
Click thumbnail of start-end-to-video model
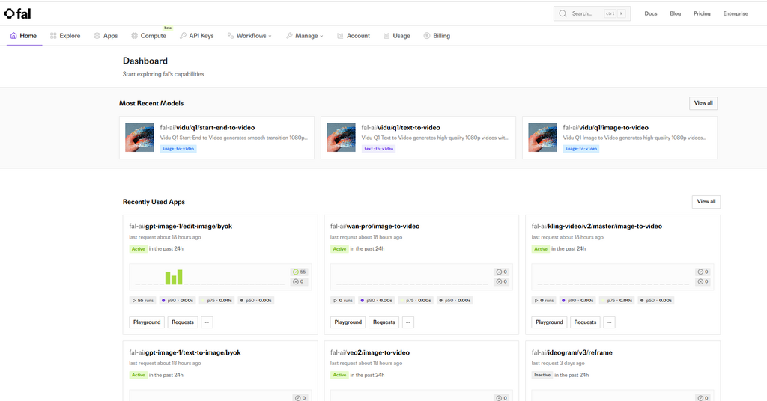tap(139, 138)
